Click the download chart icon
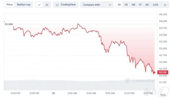Viewport: 171px width, 99px height. (165, 5)
